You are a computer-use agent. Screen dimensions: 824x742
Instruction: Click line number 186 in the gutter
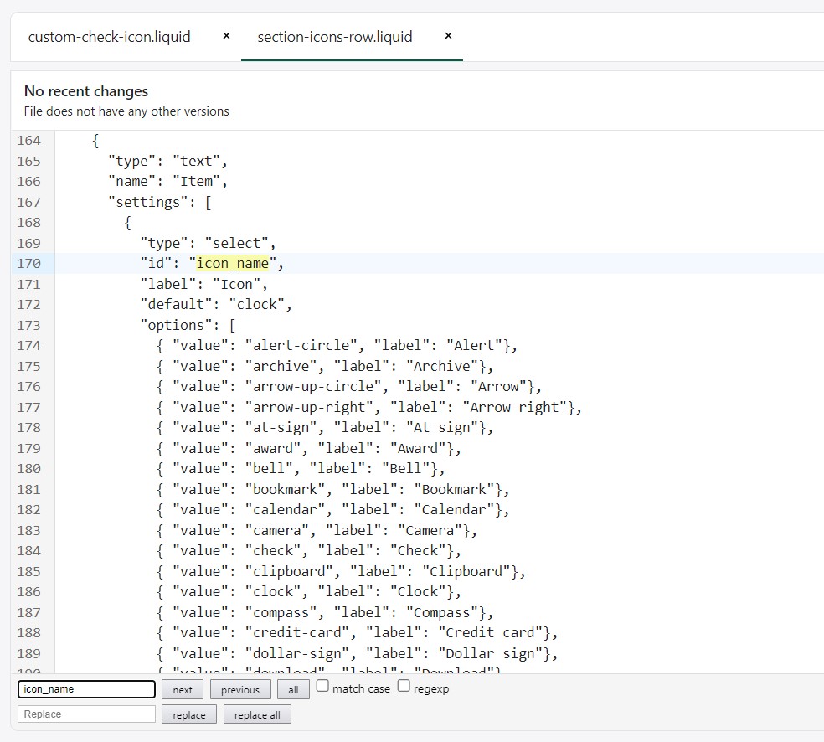28,591
